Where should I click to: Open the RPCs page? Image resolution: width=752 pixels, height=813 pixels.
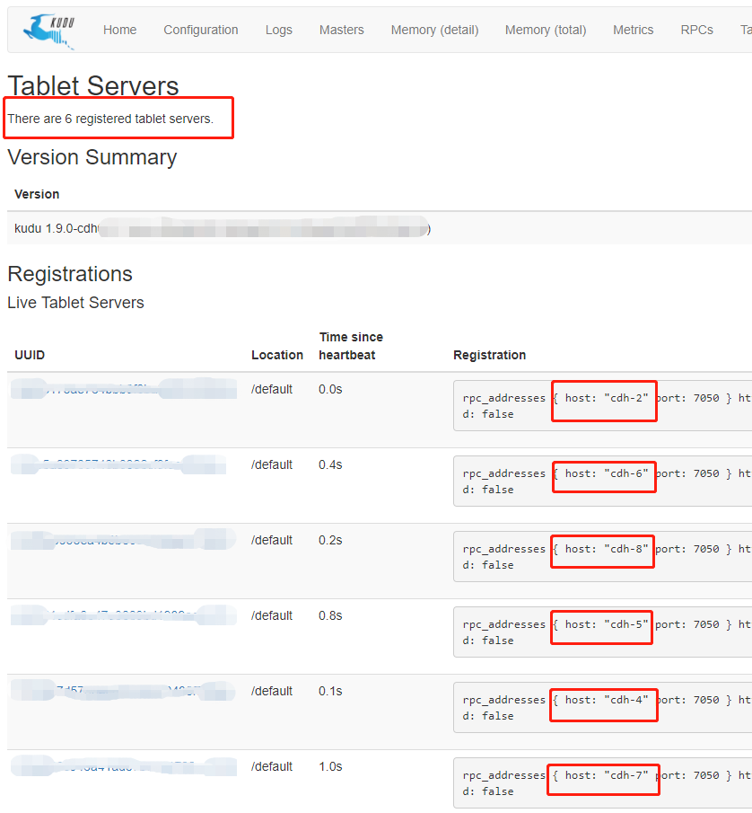(696, 30)
